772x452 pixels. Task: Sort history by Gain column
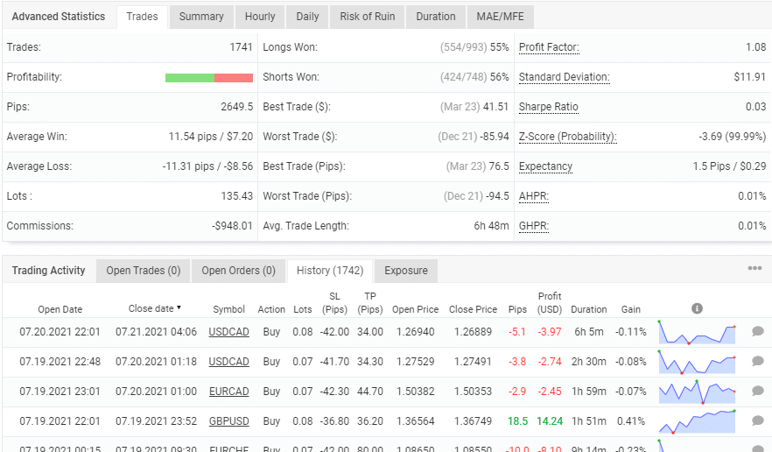(631, 309)
